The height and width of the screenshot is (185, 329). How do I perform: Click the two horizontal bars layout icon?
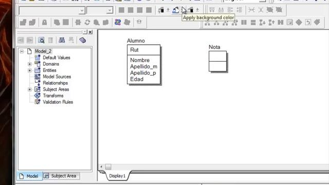coord(253,22)
